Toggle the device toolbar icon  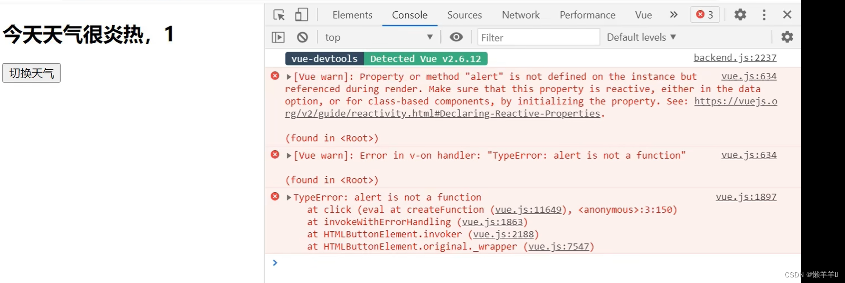pos(301,15)
